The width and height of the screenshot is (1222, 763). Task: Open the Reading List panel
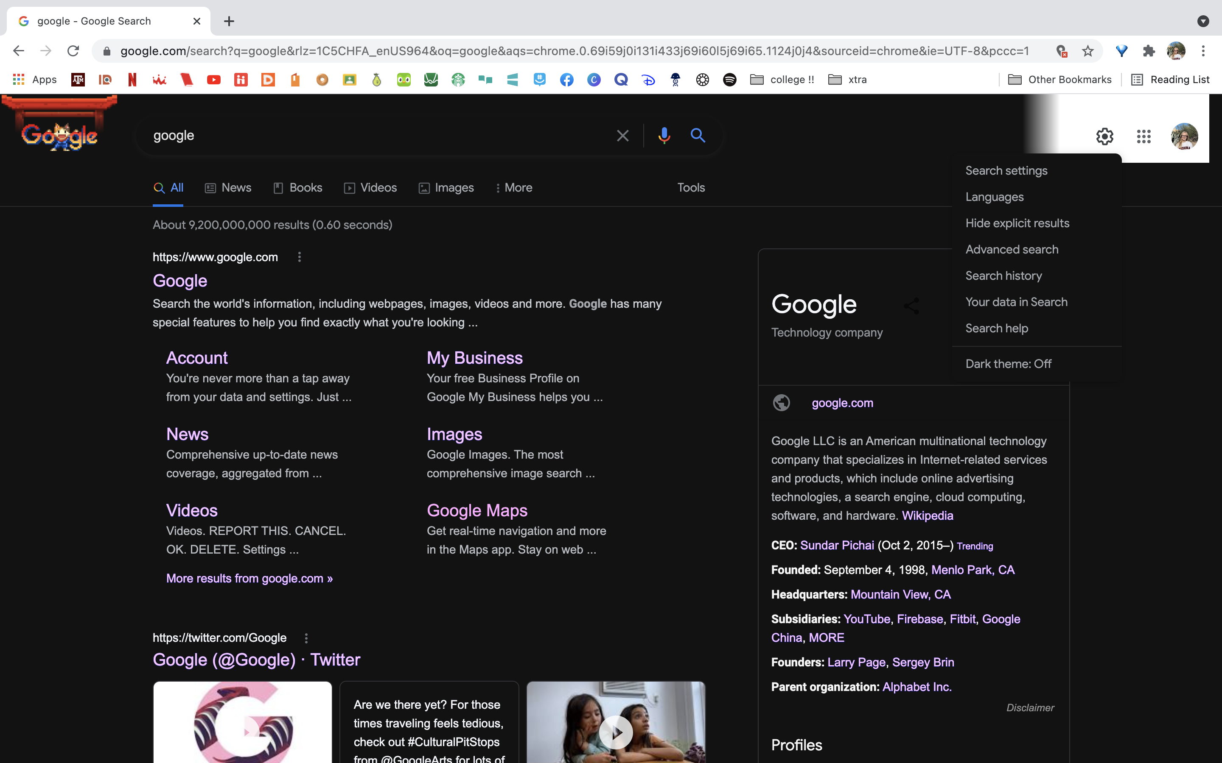click(x=1170, y=80)
